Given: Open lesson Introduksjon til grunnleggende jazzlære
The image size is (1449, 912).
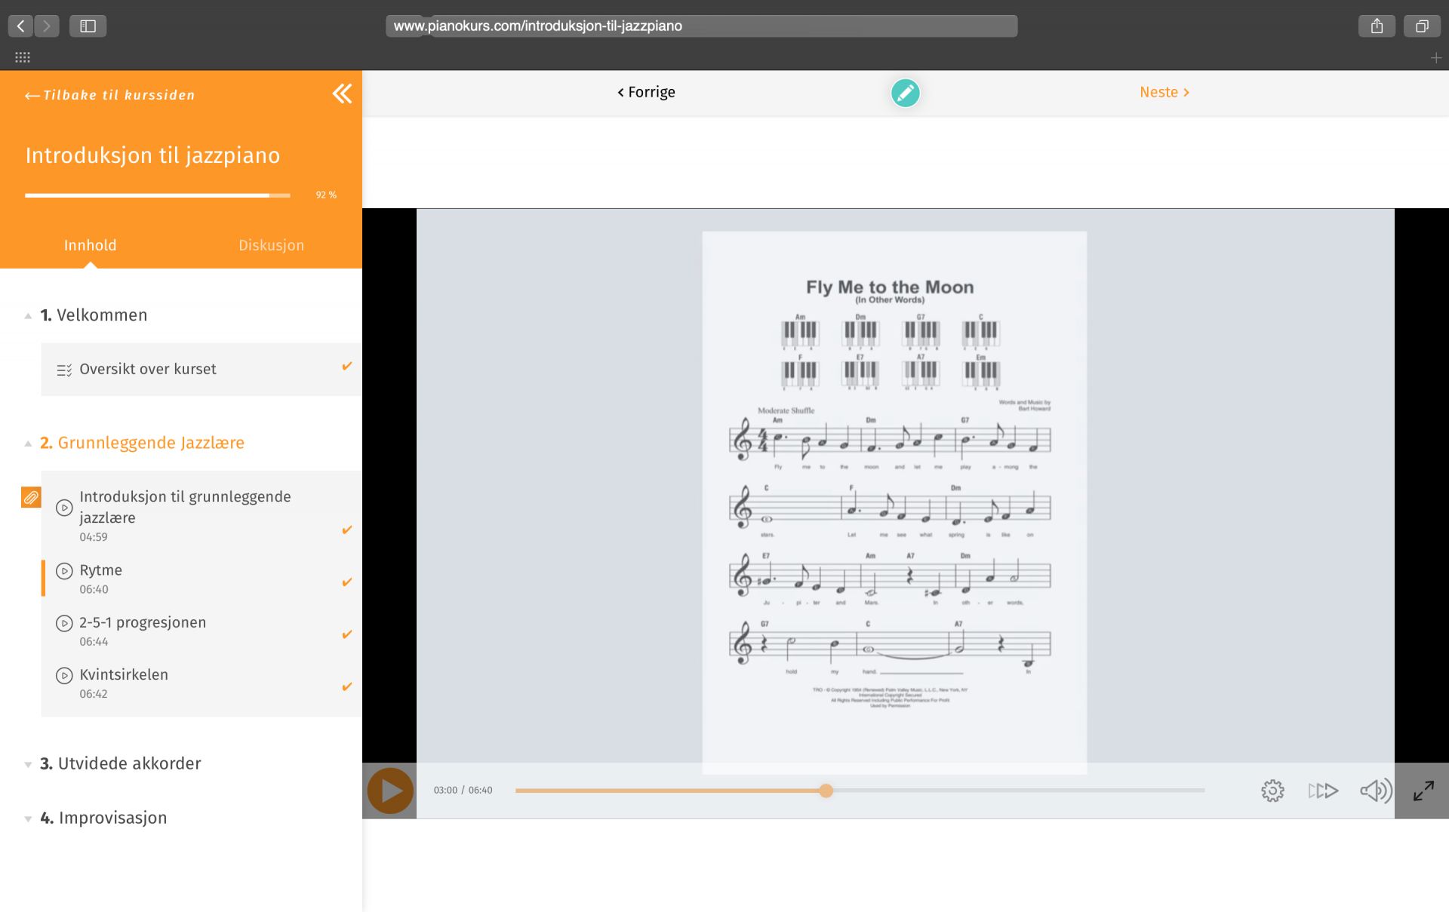Looking at the screenshot, I should point(202,515).
